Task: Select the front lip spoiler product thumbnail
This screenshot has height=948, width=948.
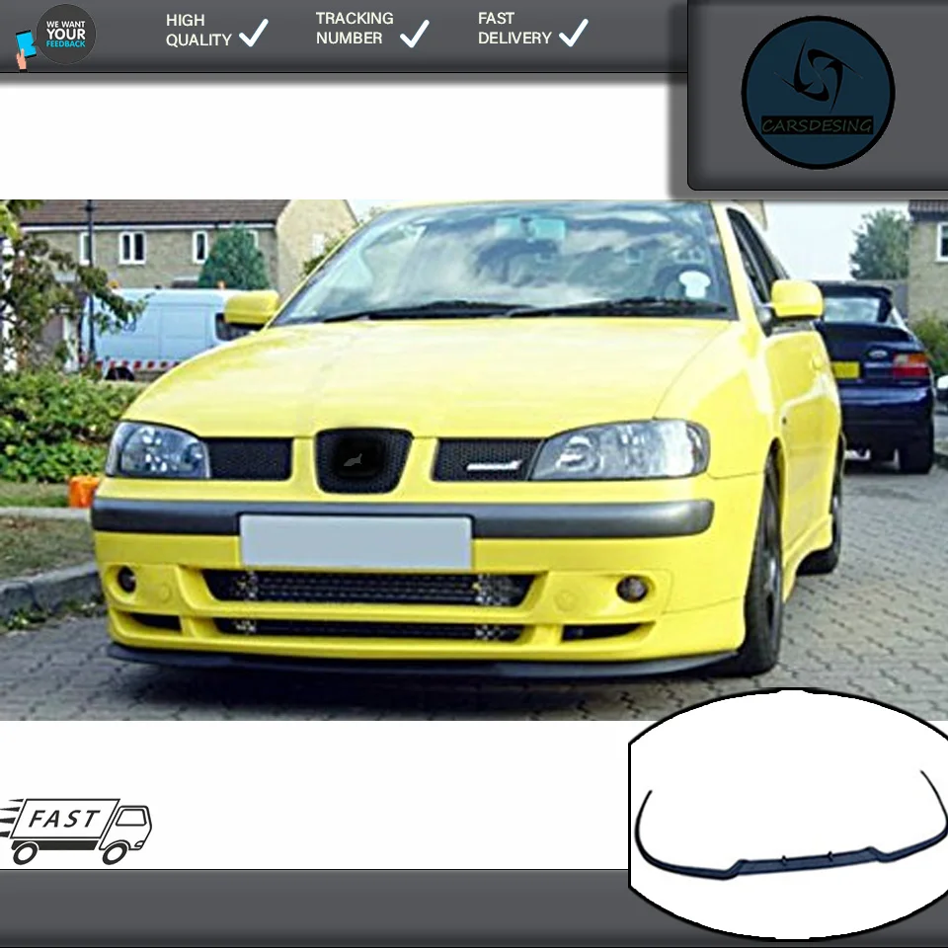Action: click(789, 814)
